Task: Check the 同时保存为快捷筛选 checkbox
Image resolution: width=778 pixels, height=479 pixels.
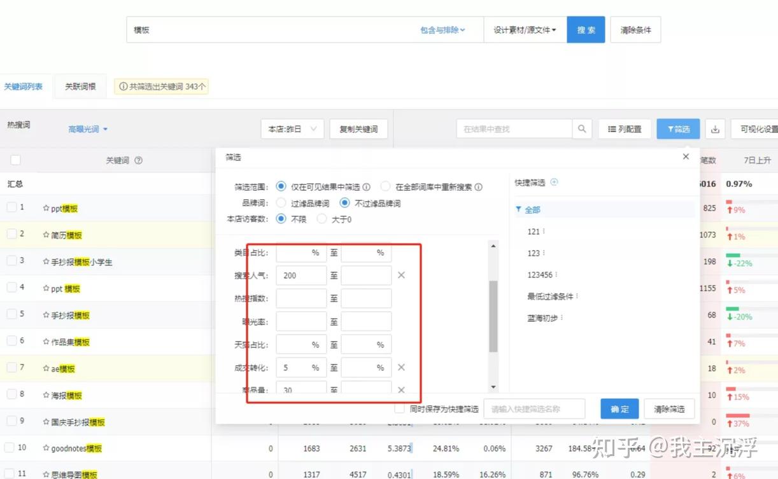Action: click(x=400, y=408)
